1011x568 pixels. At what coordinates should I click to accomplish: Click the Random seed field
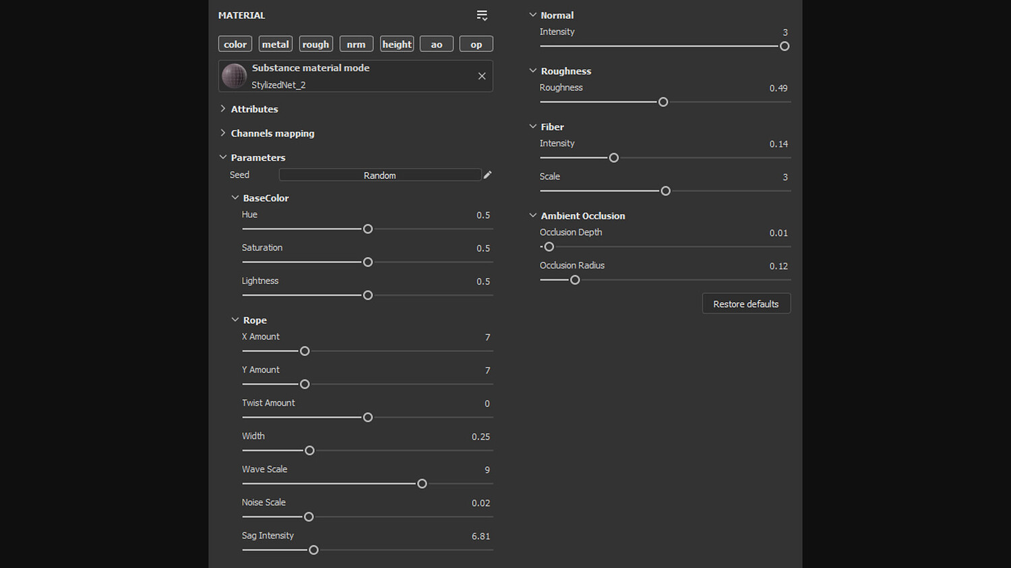click(379, 175)
